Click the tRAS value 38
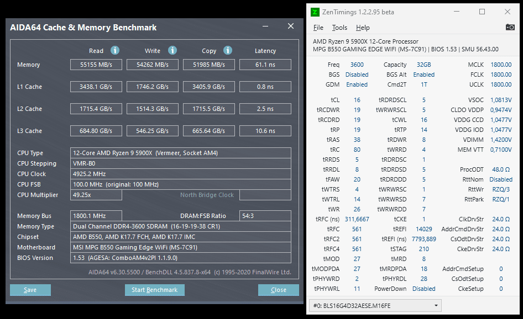The height and width of the screenshot is (319, 523). 357,140
